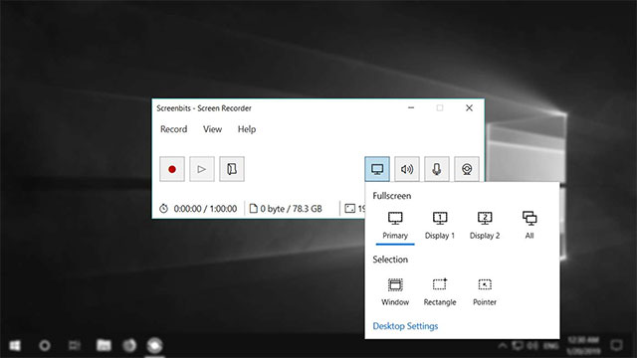
Task: Choose Rectangle selection mode
Action: pos(440,292)
